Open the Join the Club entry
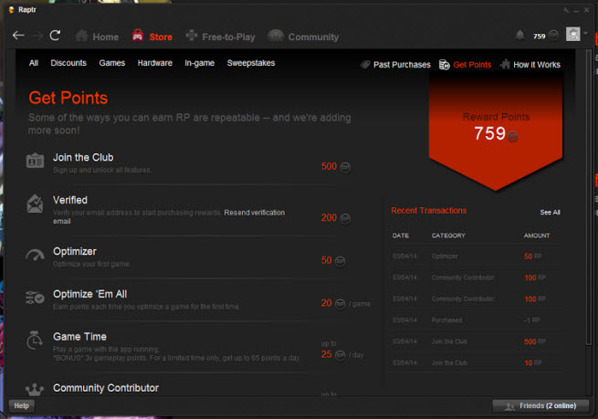The width and height of the screenshot is (598, 419). tap(83, 157)
